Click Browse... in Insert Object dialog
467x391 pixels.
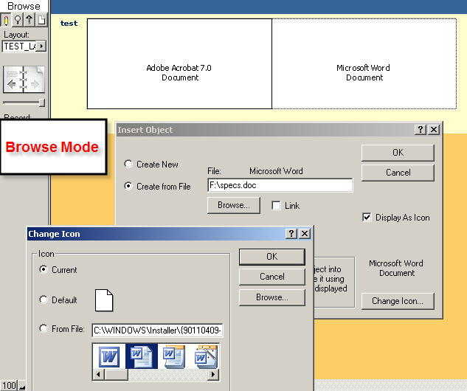click(233, 205)
